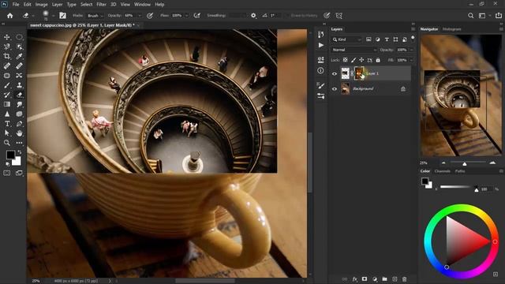The image size is (505, 284).
Task: Click the Background layer thumbnail
Action: pos(346,88)
